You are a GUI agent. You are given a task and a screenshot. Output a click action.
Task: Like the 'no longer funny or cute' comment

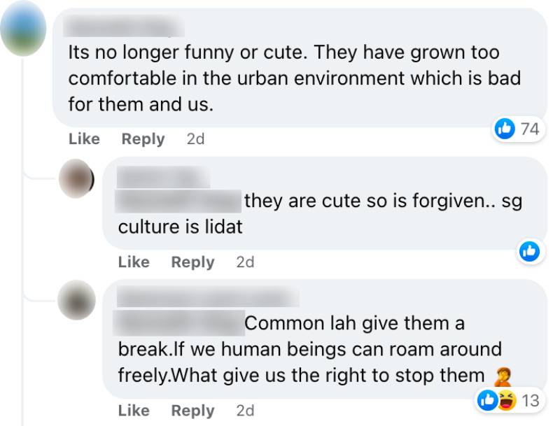click(84, 139)
